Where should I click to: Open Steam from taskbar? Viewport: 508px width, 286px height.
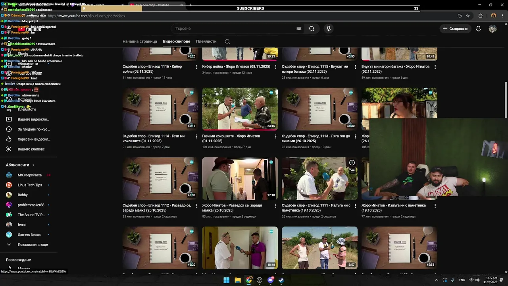[281, 280]
